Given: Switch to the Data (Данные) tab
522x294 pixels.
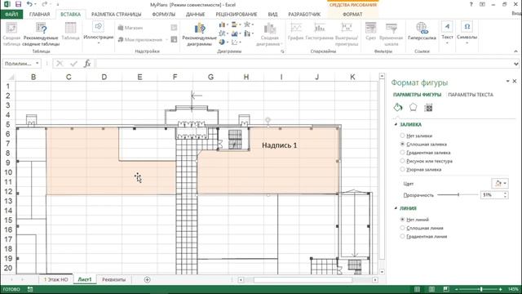Looking at the screenshot, I should 195,15.
